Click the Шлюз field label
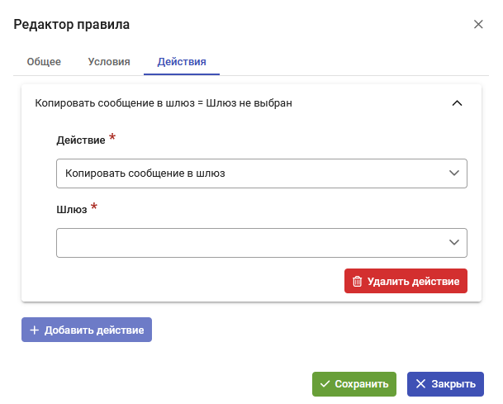The height and width of the screenshot is (404, 503). pos(72,210)
